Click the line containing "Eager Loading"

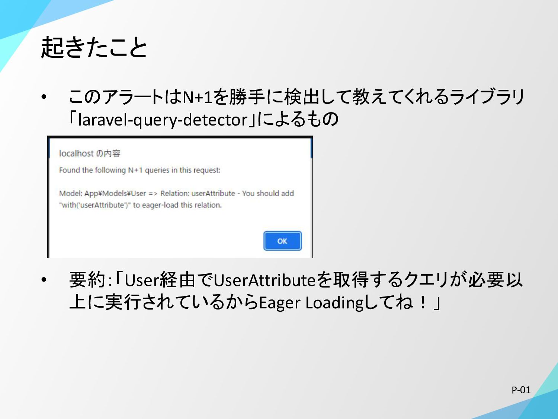[x=255, y=302]
